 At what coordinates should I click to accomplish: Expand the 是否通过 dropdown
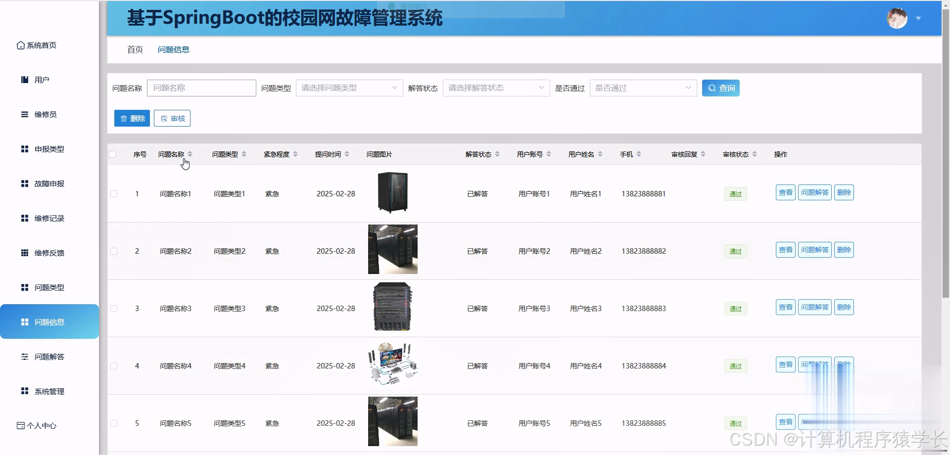click(643, 88)
